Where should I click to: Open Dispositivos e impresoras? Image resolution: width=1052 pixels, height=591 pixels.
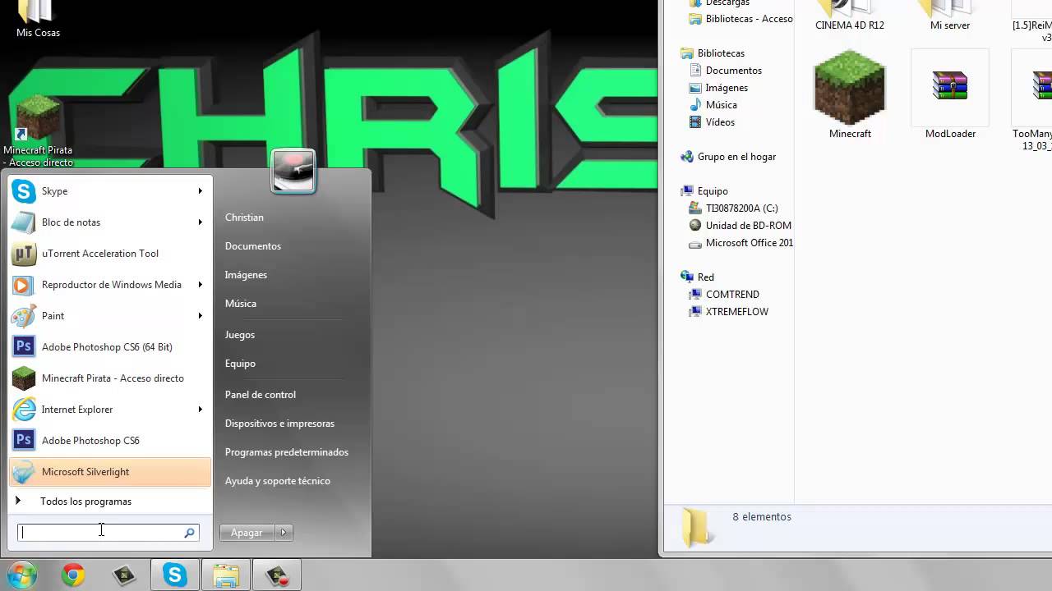[279, 424]
